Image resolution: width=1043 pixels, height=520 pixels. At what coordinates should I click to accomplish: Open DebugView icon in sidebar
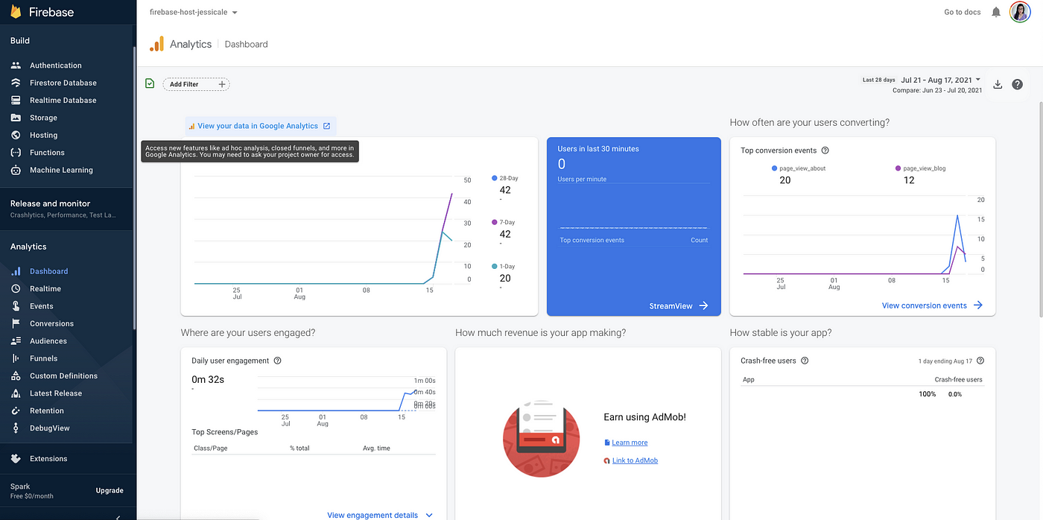point(16,428)
